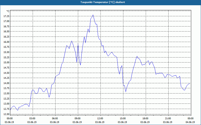Click the 00:00 label above 03.06.19
This screenshot has width=201, height=125.
[x=10, y=118]
